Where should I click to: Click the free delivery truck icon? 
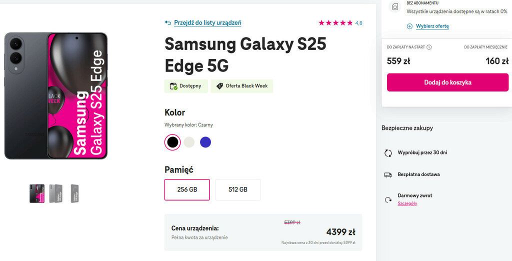[388, 175]
